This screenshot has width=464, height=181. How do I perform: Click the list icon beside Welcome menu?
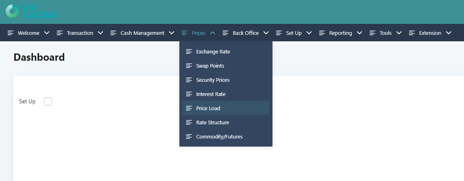11,33
